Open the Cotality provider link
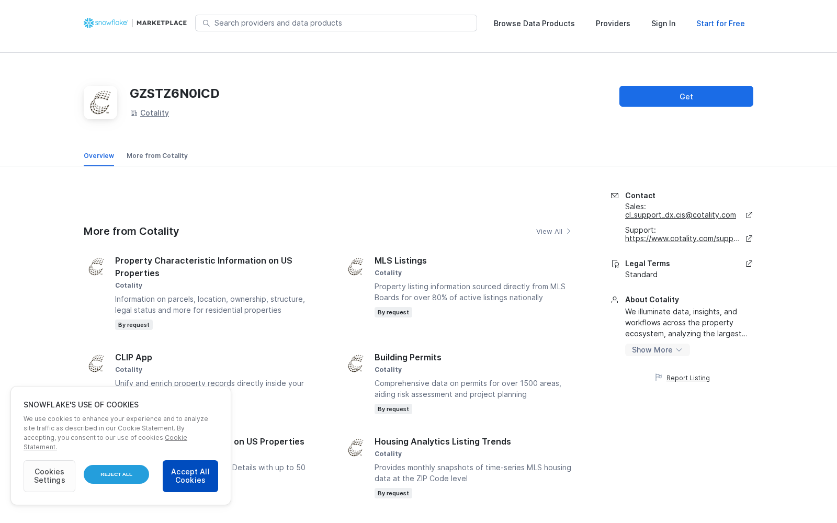Image resolution: width=837 pixels, height=523 pixels. [154, 113]
